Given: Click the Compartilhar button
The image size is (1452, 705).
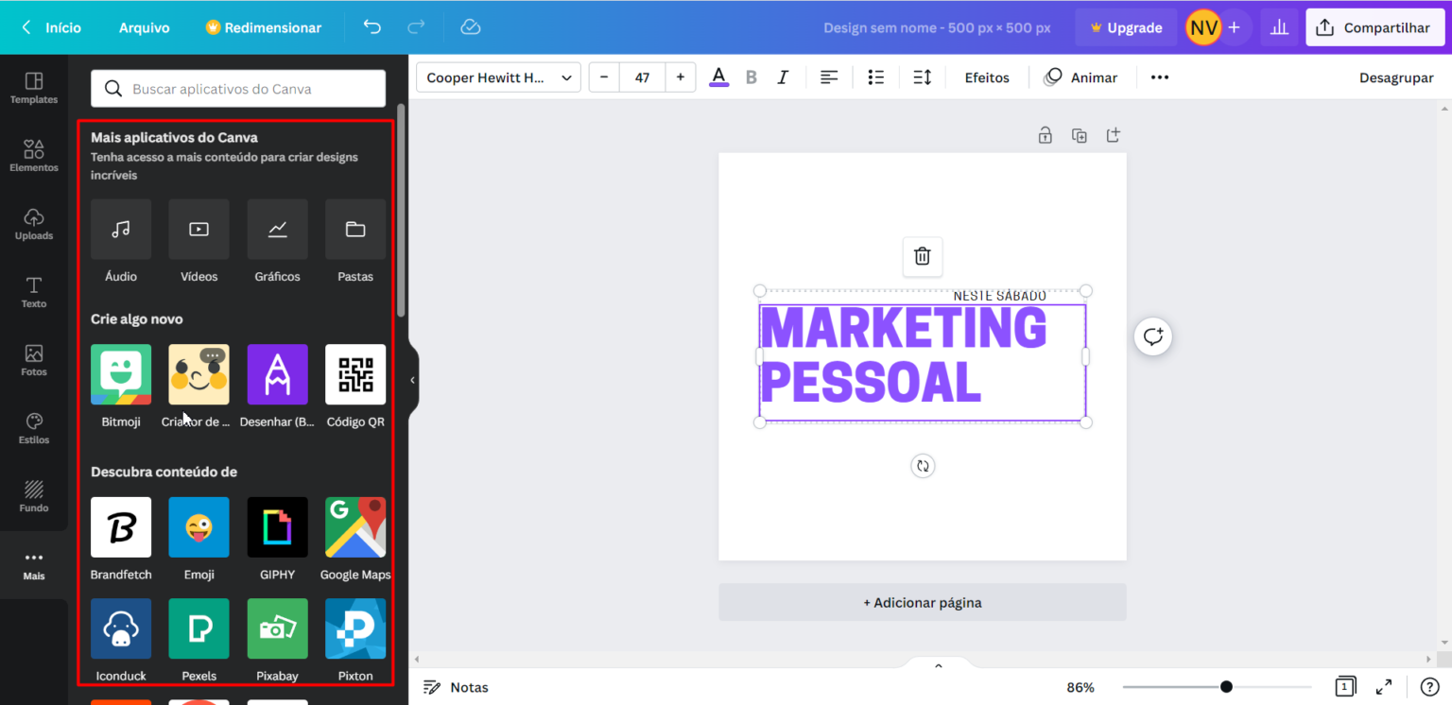Looking at the screenshot, I should (x=1375, y=27).
